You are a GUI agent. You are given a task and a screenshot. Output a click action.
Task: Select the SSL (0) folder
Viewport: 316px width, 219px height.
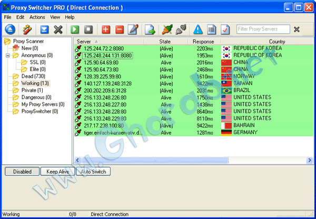[37, 62]
